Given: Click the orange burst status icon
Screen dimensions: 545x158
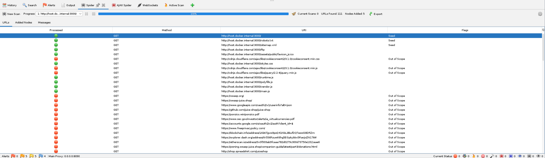Looking at the screenshot, I should pos(455,156).
